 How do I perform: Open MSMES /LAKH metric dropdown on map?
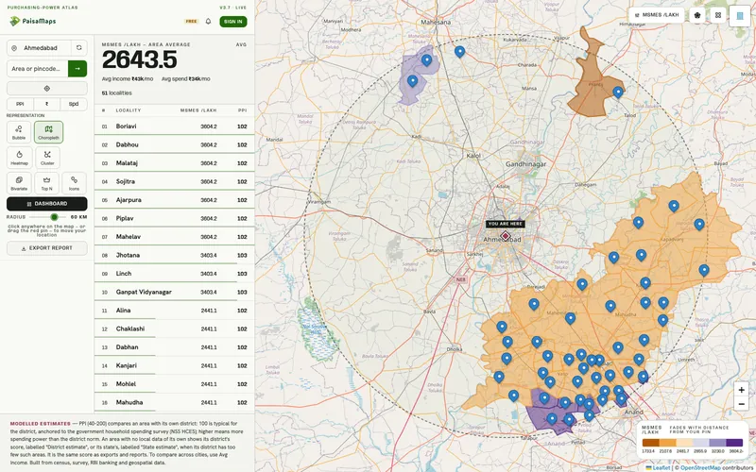click(x=657, y=15)
